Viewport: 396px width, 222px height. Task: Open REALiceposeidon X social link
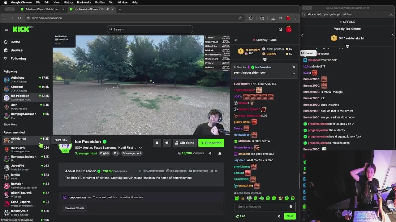[x=151, y=171]
